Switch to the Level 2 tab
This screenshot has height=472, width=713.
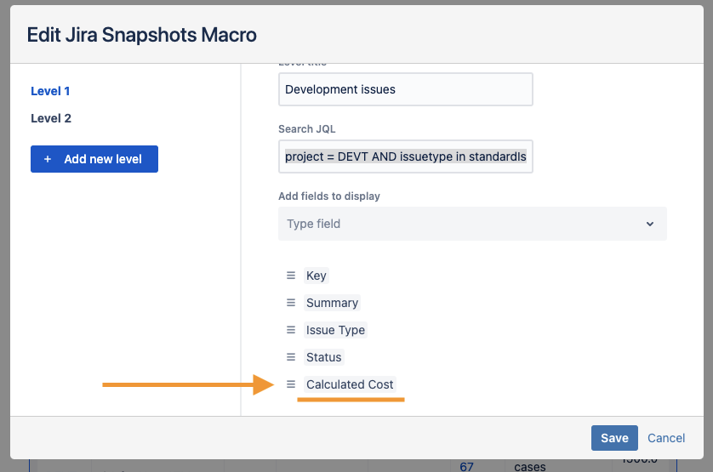(51, 118)
